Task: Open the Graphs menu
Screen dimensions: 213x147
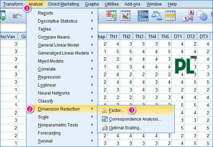Action: [92, 4]
